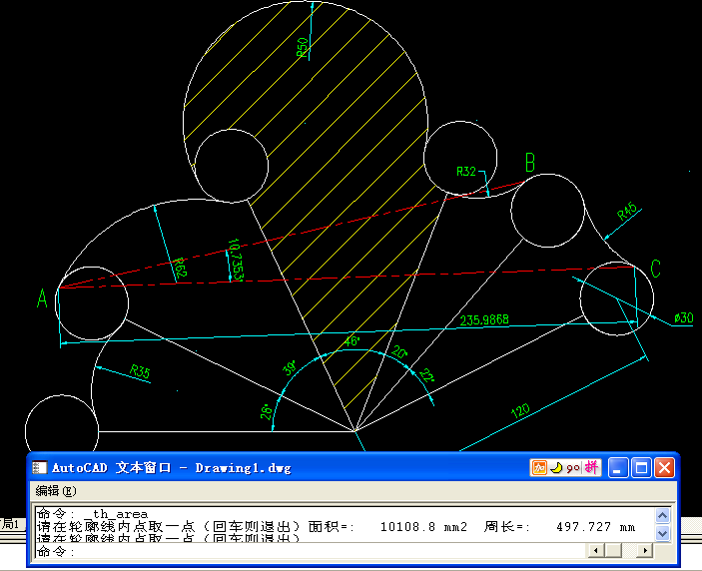Click the punctuation mode icon on the IME bar
This screenshot has width=702, height=571.
click(573, 468)
